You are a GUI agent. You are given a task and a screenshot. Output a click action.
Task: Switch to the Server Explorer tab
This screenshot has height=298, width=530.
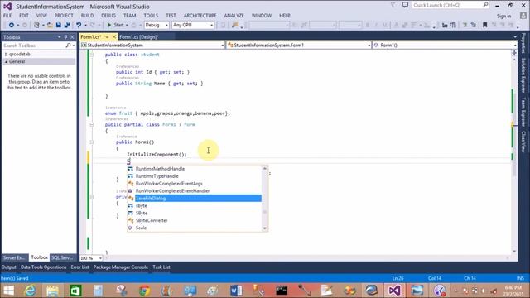point(14,257)
